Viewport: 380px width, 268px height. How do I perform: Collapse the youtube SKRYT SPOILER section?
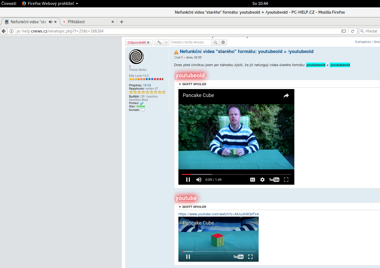193,207
